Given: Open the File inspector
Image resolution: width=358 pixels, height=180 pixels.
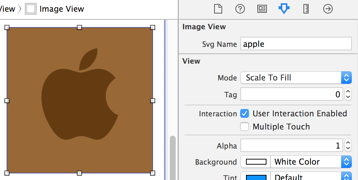Looking at the screenshot, I should point(218,9).
